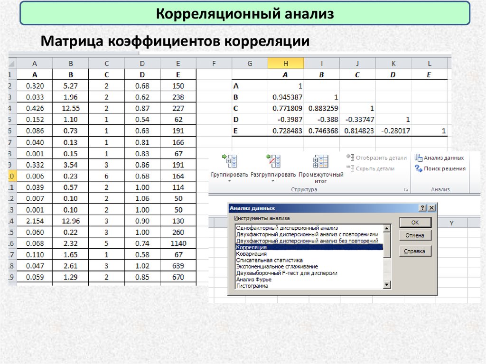Click the list scrollbar down arrow
The image size is (486, 364).
tap(387, 285)
